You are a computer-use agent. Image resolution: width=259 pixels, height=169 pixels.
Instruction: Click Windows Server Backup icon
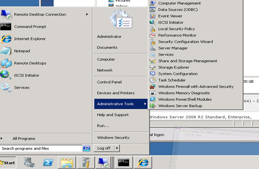click(x=153, y=106)
